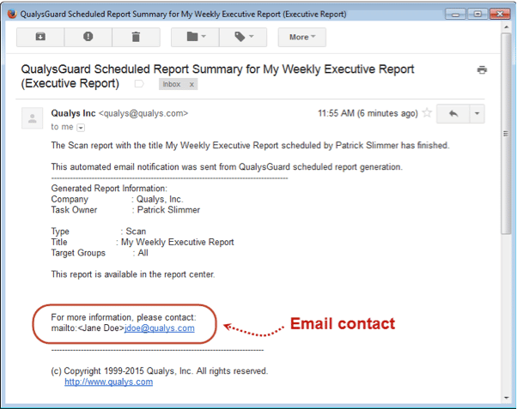Viewport: 517px width, 409px height.
Task: Click the Qualys Inc sender name
Action: click(73, 113)
